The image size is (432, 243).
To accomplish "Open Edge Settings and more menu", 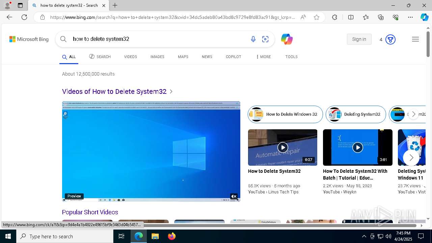I will coord(410,17).
